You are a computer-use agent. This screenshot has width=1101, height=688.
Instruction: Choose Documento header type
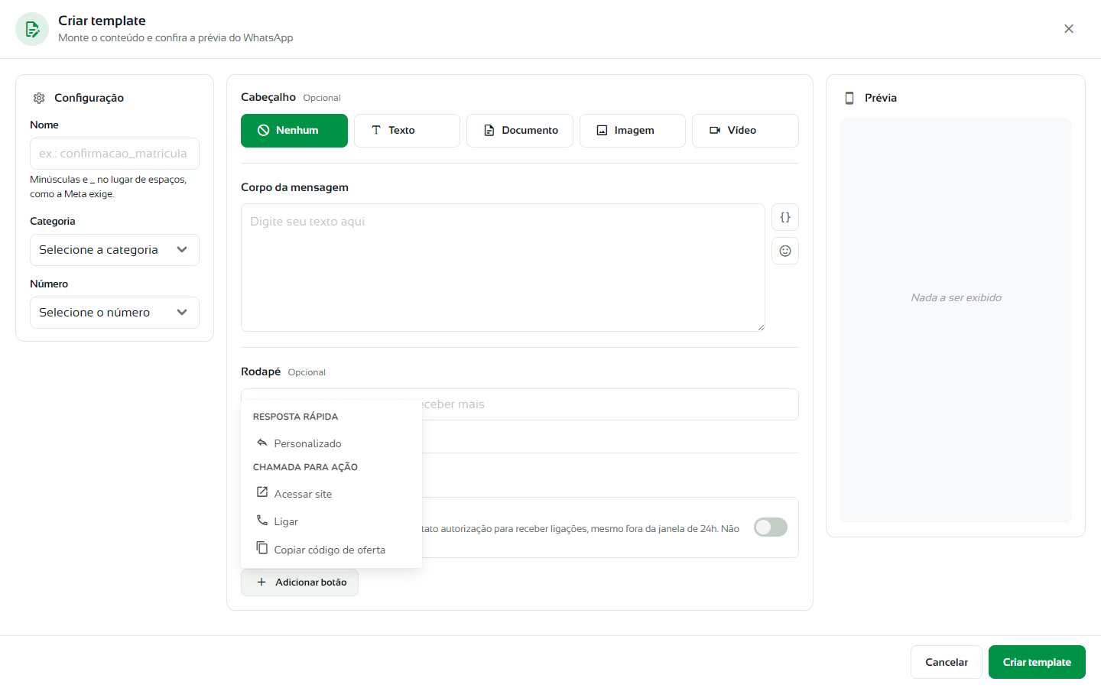click(x=520, y=131)
